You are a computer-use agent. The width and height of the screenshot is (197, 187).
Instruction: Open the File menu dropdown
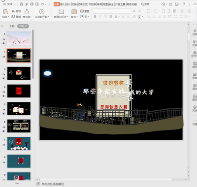coord(9,4)
